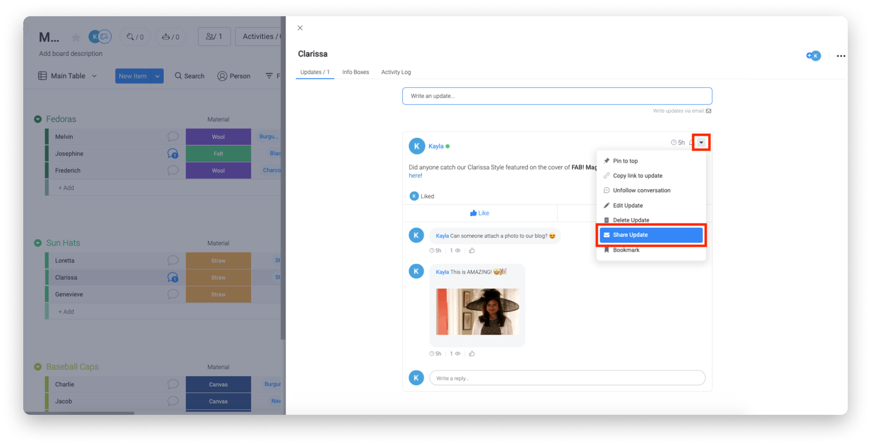This screenshot has width=871, height=445.
Task: Open Clarissa's conversation bubble
Action: 173,278
